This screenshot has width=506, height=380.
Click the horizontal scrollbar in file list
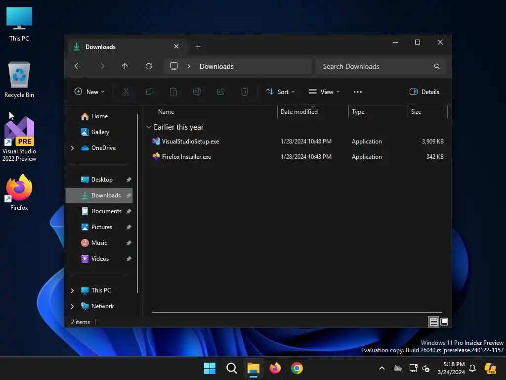tap(297, 312)
